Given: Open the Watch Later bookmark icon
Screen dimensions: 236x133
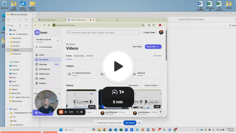Looking at the screenshot, I should pyautogui.click(x=37, y=74).
